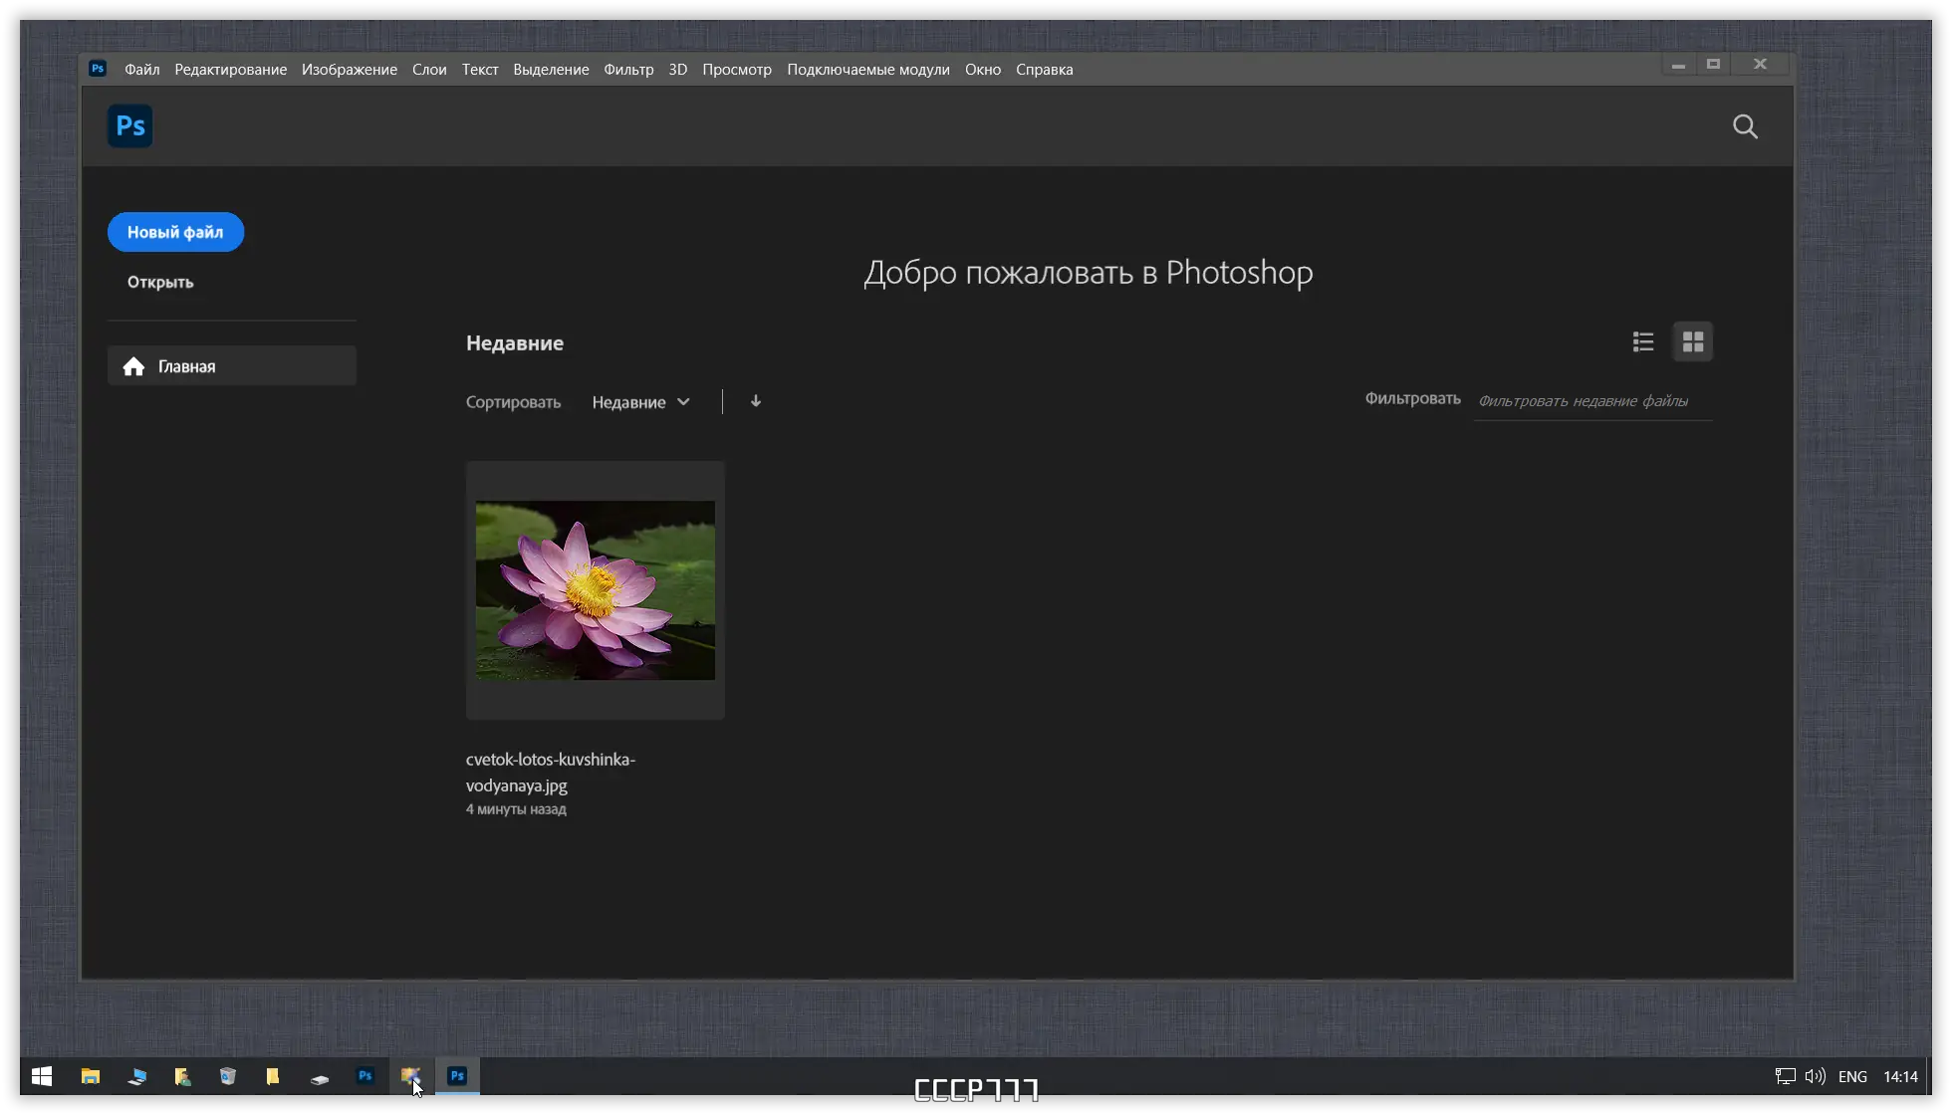This screenshot has width=1952, height=1115.
Task: Open the Окно menu
Action: coord(982,69)
